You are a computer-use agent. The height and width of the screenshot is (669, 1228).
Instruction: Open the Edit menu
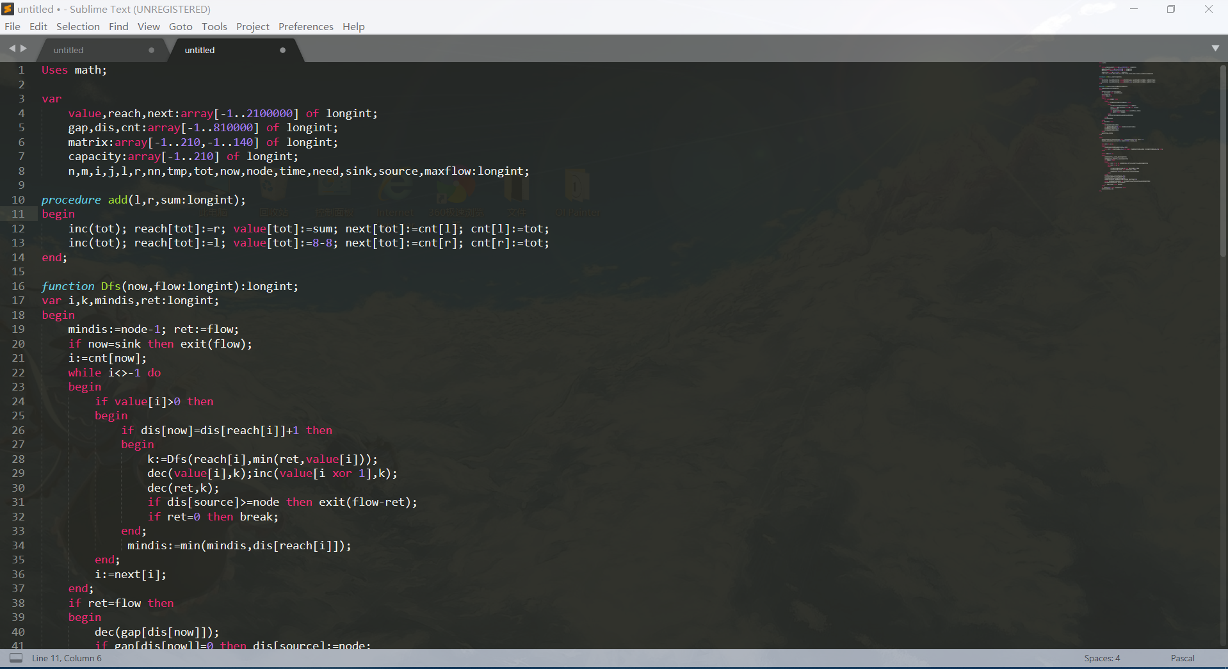coord(38,26)
